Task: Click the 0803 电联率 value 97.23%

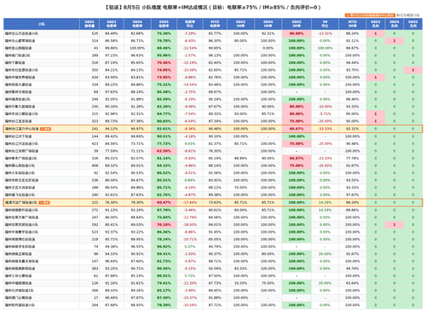Action: click(112, 55)
